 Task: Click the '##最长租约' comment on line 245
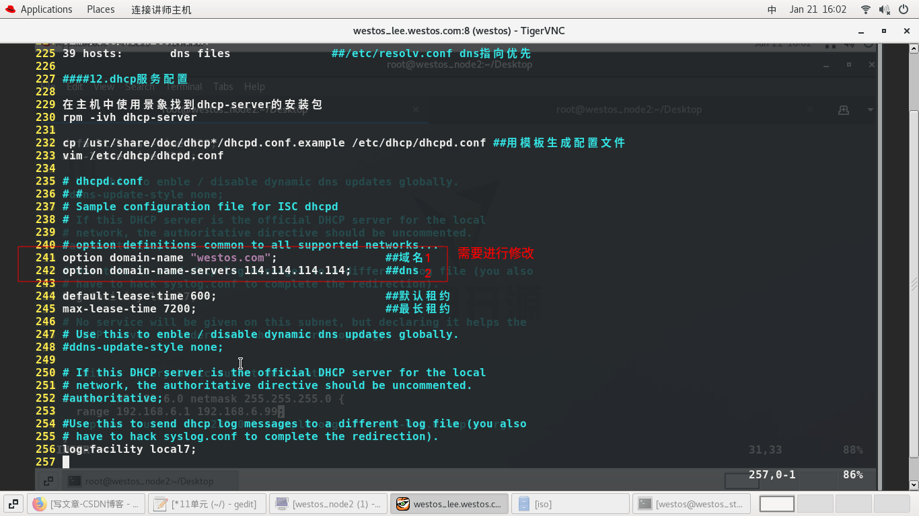coord(418,308)
